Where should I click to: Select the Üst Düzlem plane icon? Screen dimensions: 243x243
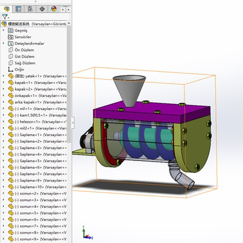(x=10, y=56)
